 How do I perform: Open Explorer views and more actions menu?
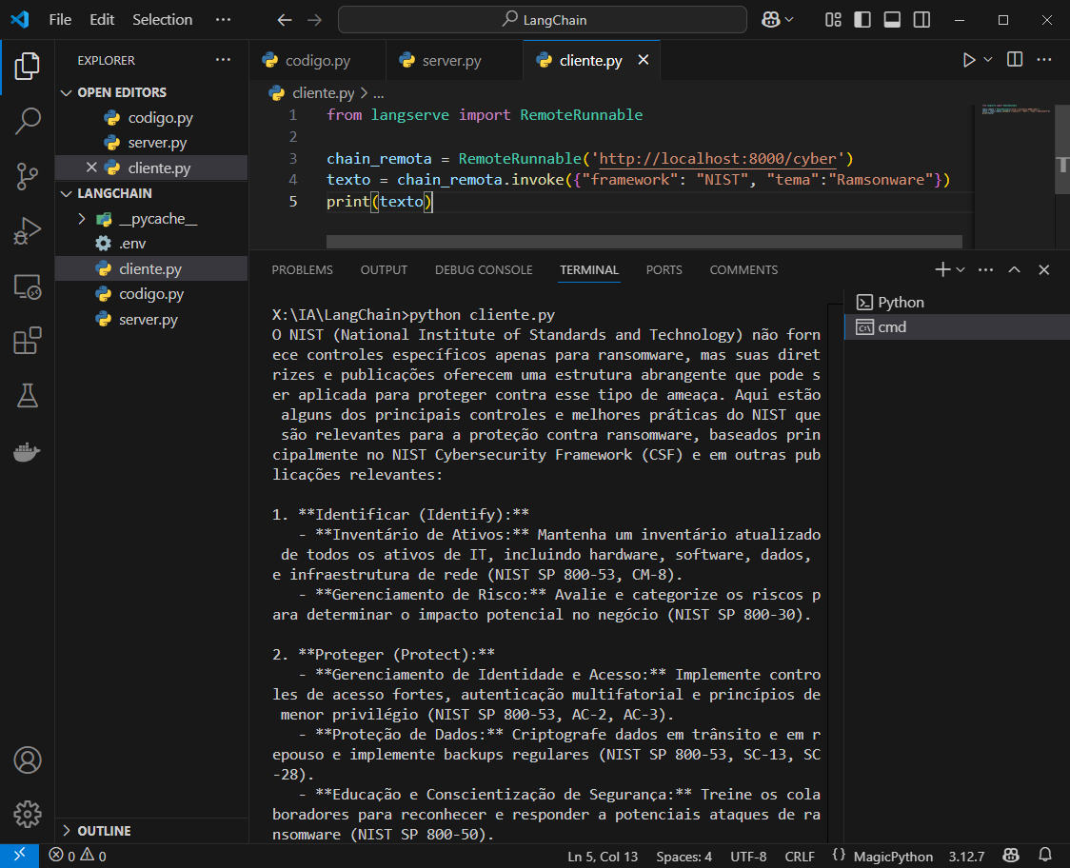(x=223, y=60)
